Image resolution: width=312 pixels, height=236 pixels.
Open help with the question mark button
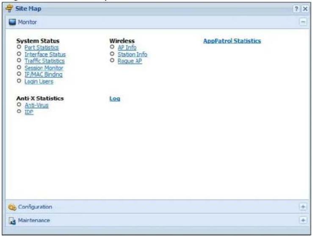[x=296, y=9]
